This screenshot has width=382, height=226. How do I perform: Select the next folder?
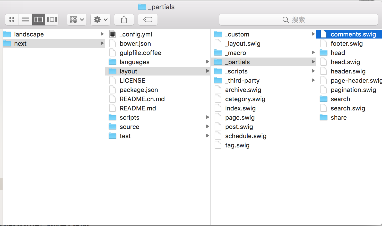[x=54, y=43]
